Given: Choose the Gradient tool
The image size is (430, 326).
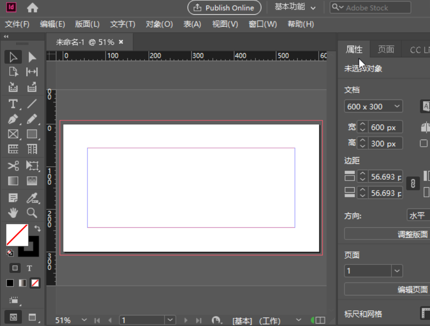Looking at the screenshot, I should click(12, 181).
